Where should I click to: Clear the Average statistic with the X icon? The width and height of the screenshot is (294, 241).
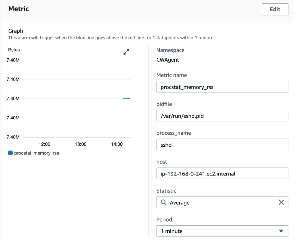click(x=282, y=202)
